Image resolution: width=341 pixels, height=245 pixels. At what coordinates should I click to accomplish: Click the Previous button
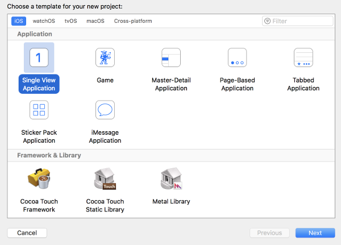[x=269, y=233]
